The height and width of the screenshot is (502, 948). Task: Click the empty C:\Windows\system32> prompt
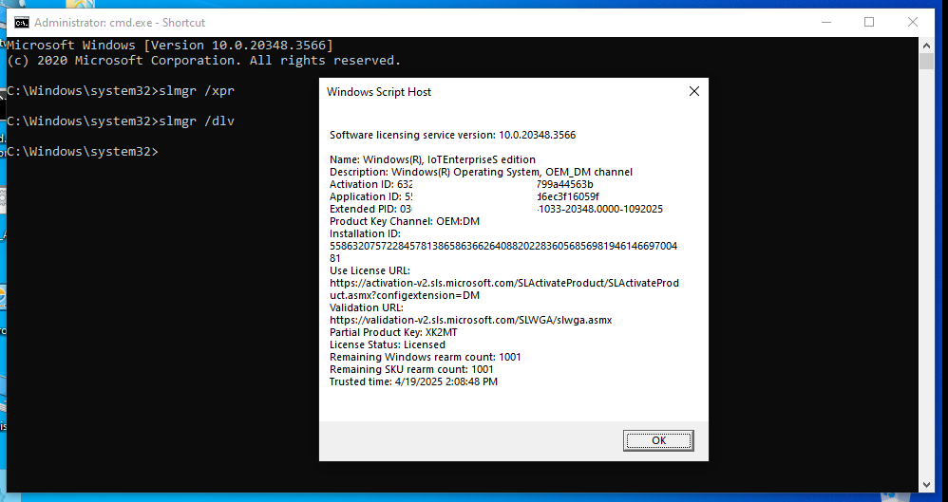(83, 152)
